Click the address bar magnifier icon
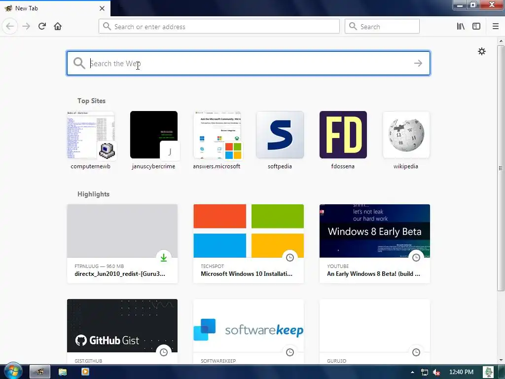Screen dimensions: 505x379 click(x=107, y=26)
